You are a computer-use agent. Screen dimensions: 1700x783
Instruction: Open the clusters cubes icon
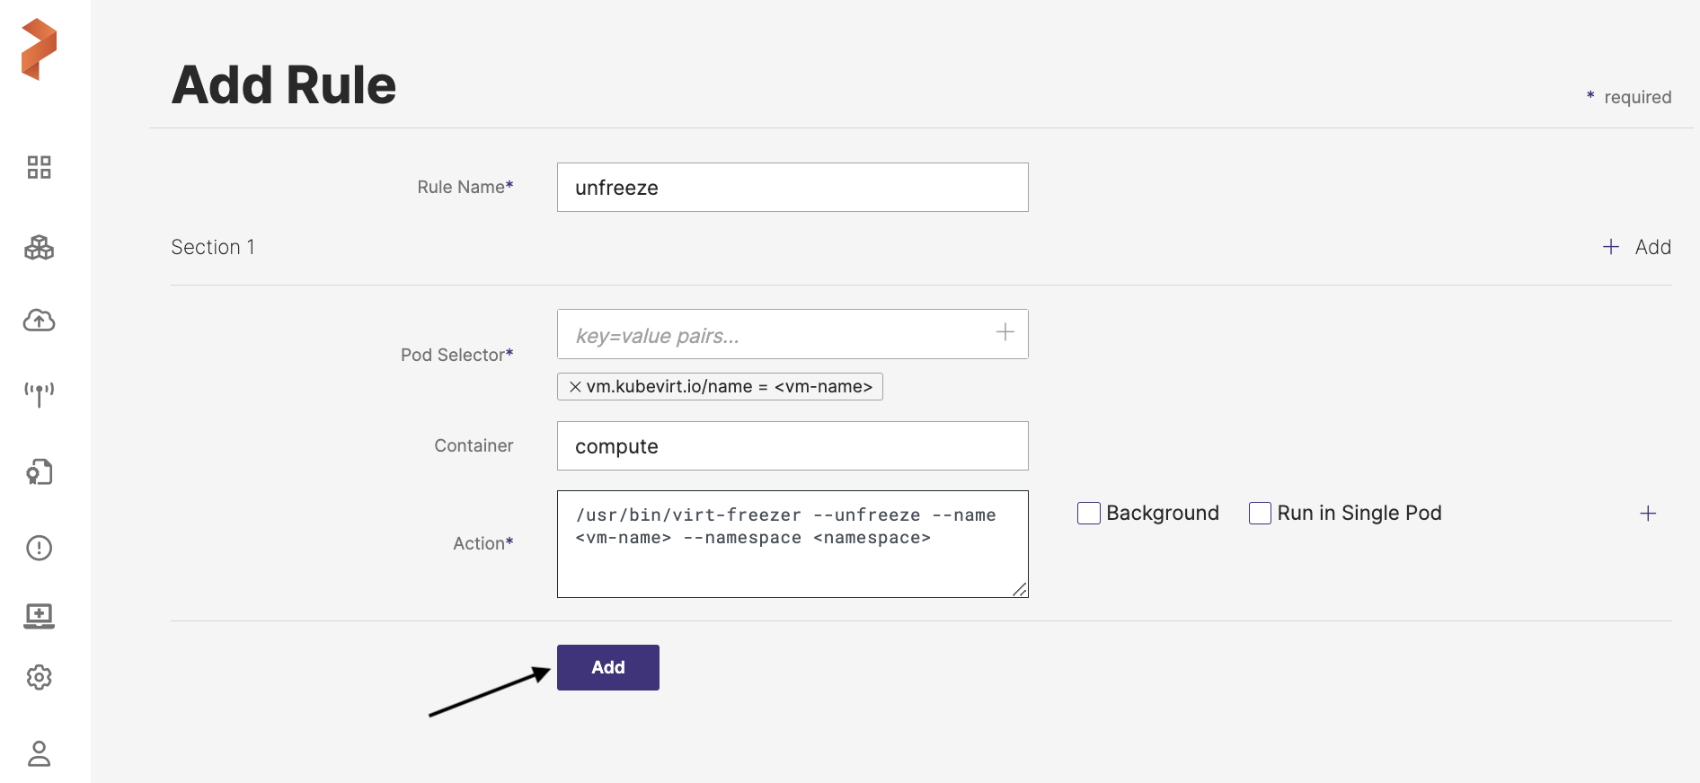tap(39, 247)
